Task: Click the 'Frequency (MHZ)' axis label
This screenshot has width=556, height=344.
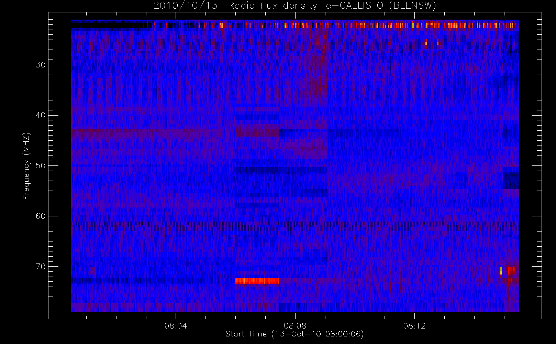Action: (26, 166)
